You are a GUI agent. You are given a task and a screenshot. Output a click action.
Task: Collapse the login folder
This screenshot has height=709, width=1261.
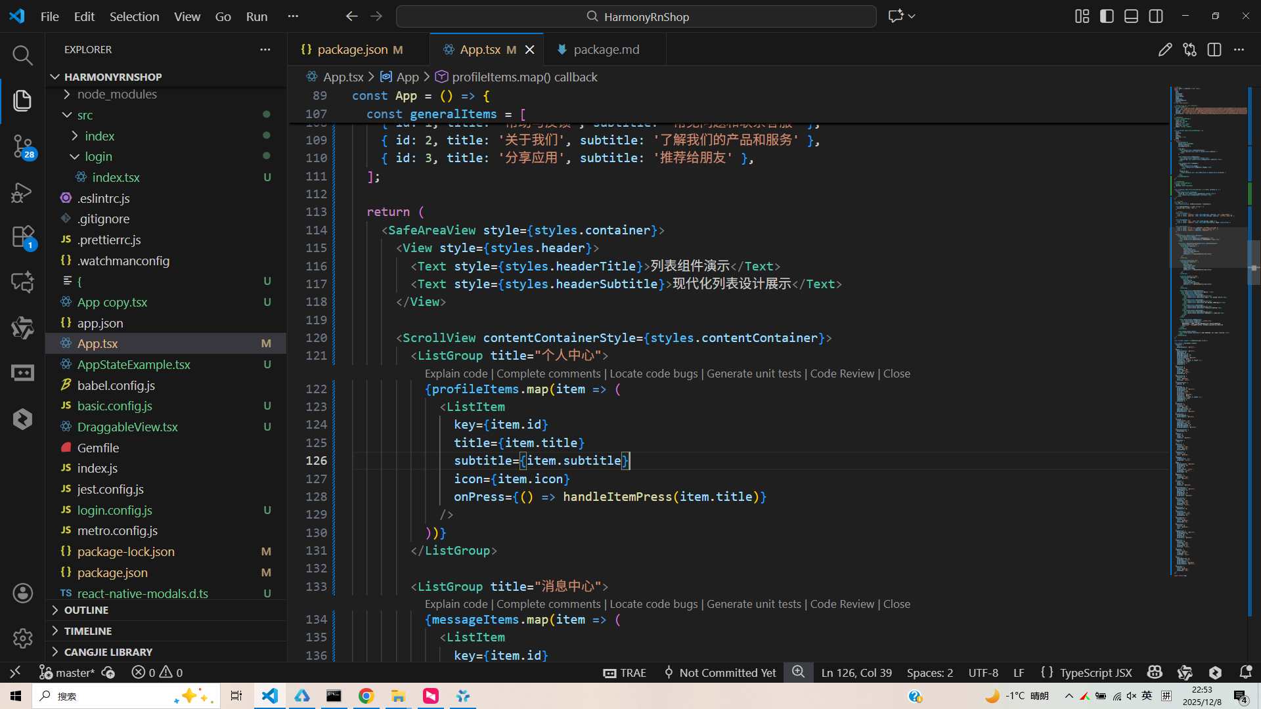point(98,157)
